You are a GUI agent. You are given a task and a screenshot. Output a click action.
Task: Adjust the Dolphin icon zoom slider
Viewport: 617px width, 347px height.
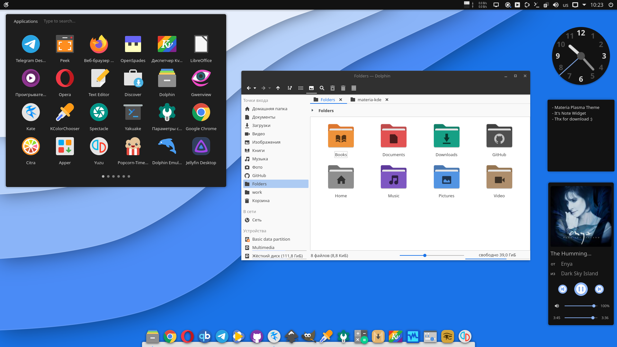pos(432,255)
